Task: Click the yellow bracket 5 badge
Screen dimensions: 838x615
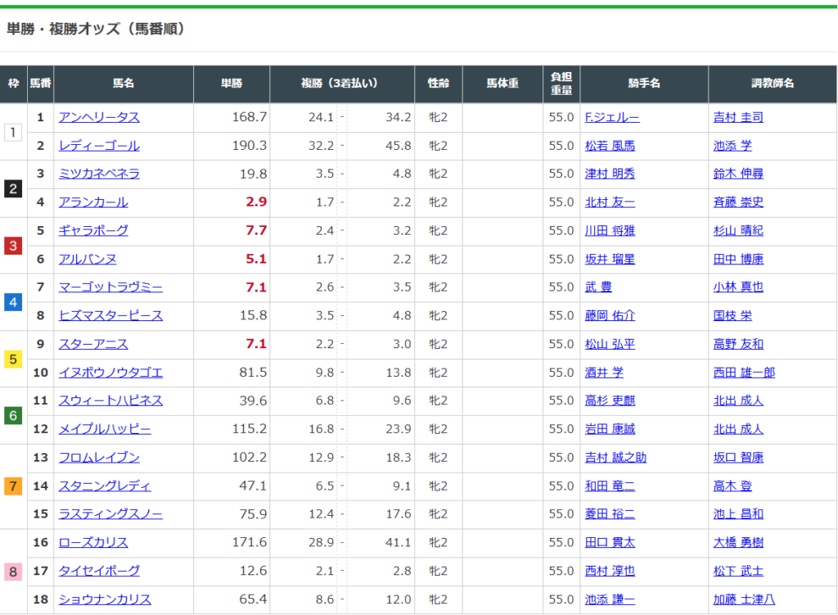Action: coord(13,359)
